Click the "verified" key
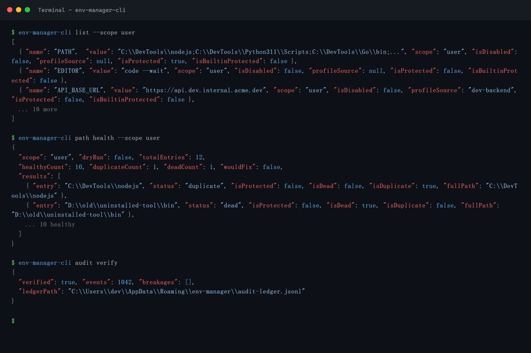The image size is (531, 353). point(36,282)
